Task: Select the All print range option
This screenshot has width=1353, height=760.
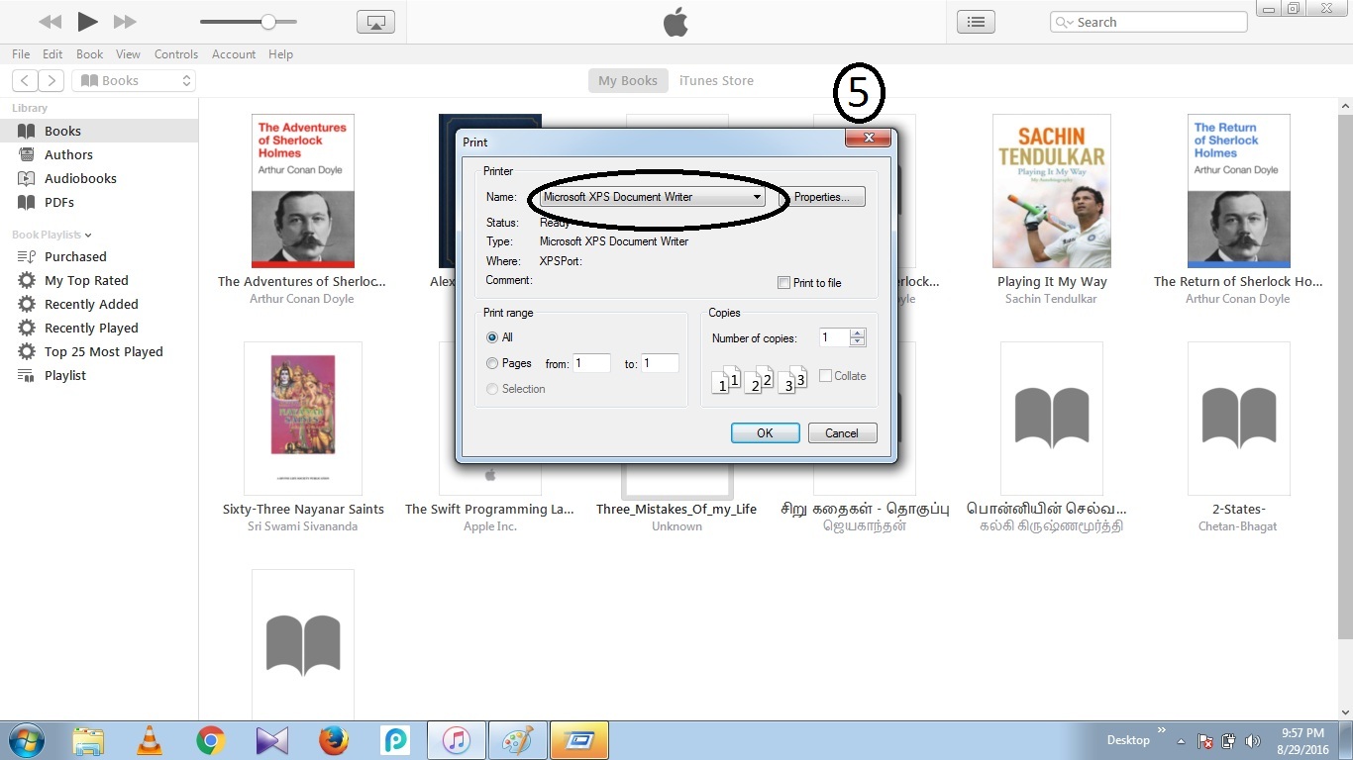Action: pos(492,337)
